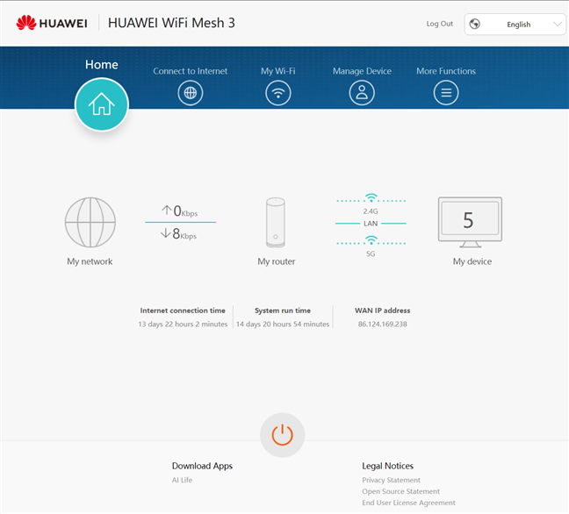The image size is (569, 514).
Task: Switch to the Connect to Internet tab
Action: [x=191, y=71]
